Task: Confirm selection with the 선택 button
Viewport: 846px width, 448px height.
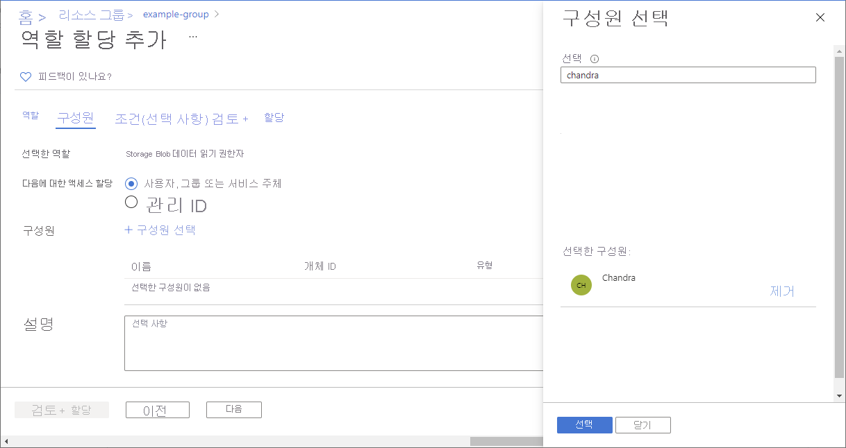Action: (x=584, y=424)
